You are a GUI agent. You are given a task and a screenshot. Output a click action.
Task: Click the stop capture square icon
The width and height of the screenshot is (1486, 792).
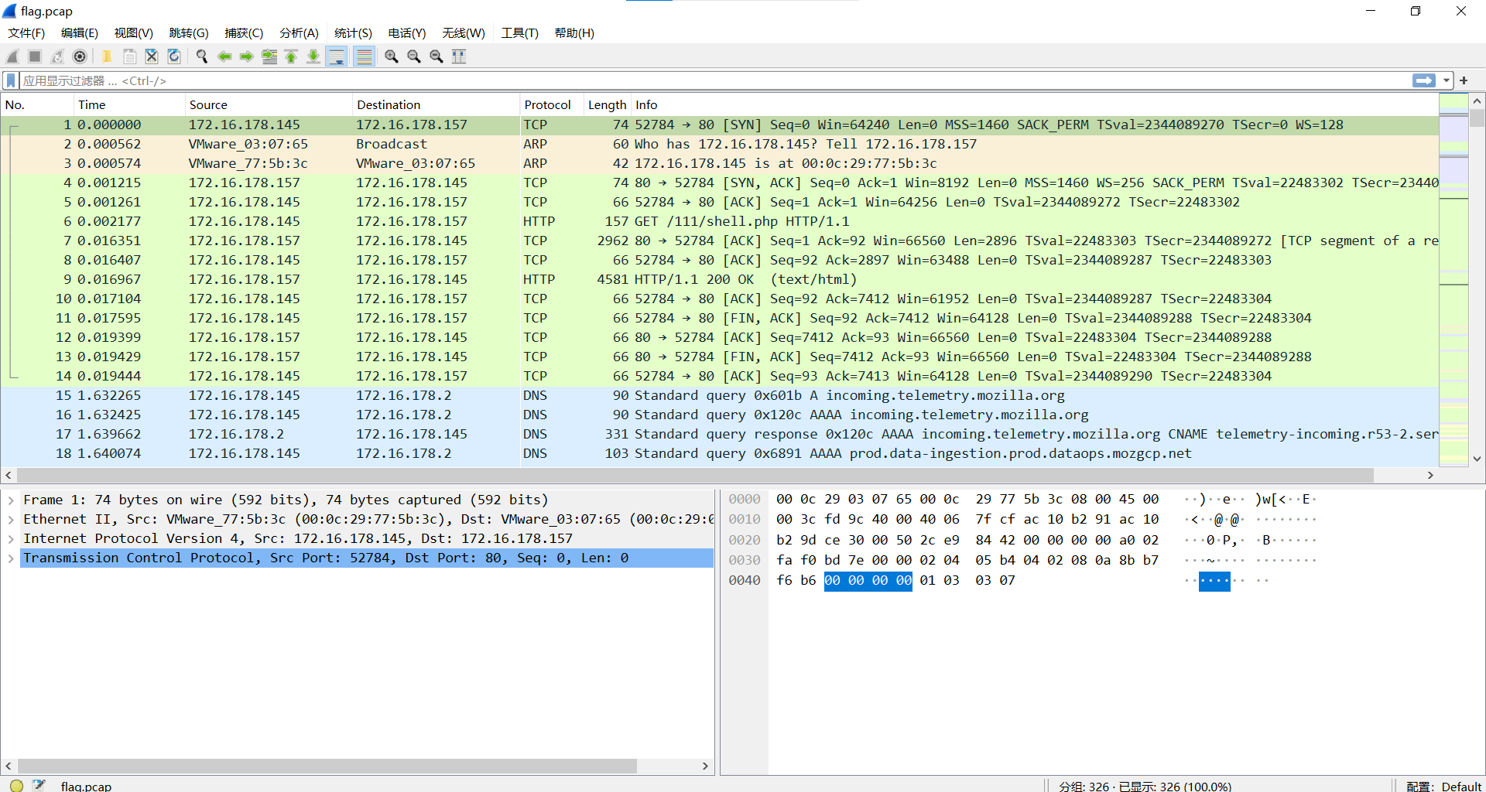click(35, 56)
